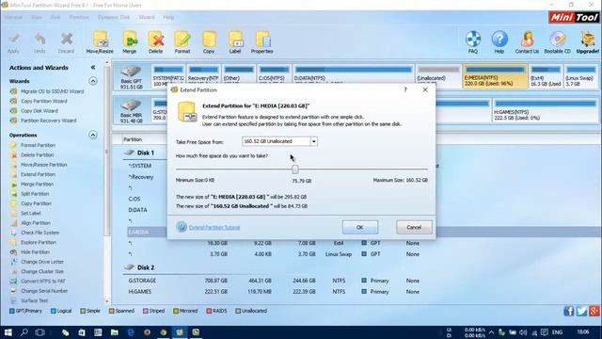Select the Merge partition toolbar tool
This screenshot has height=339, width=602.
pyautogui.click(x=130, y=42)
